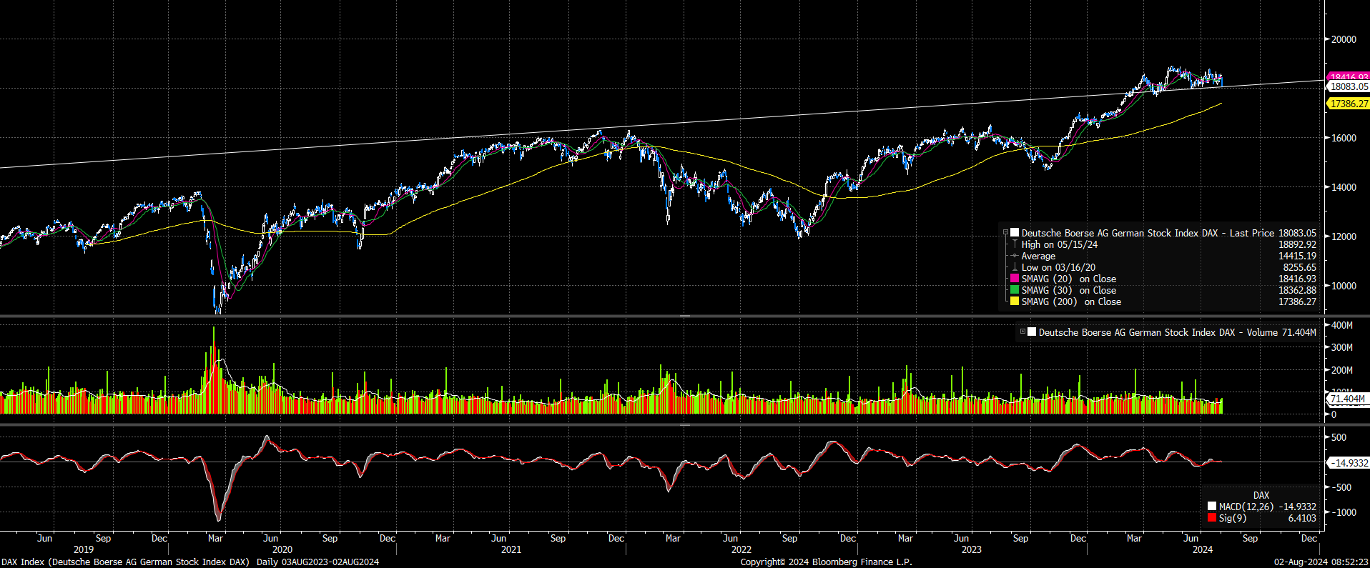Click the yellow SMAVG (200) color swatch
Viewport: 1370px width, 568px height.
[x=1014, y=302]
